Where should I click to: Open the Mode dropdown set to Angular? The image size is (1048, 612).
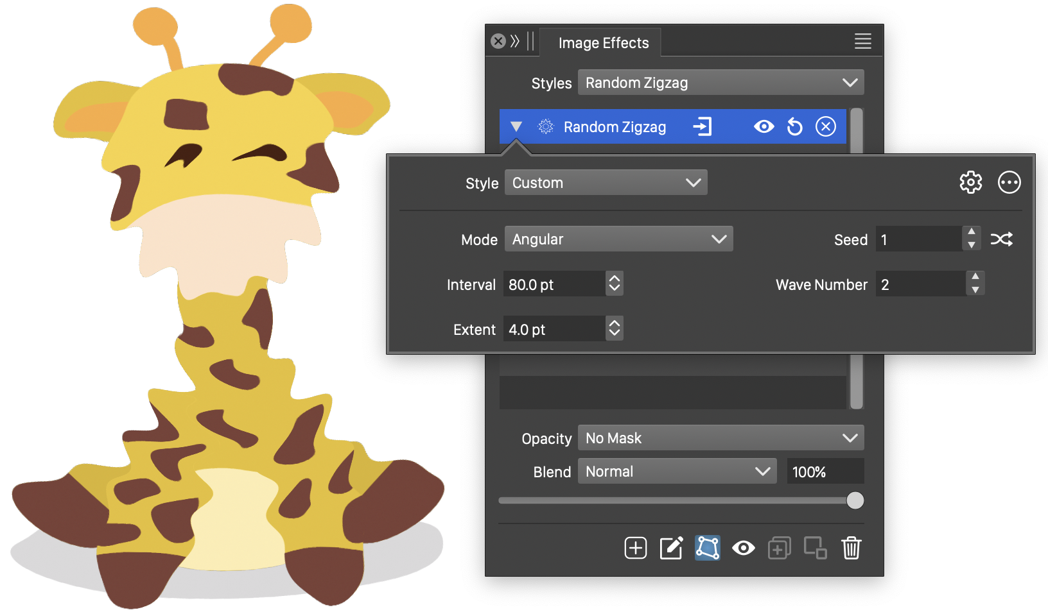point(618,239)
